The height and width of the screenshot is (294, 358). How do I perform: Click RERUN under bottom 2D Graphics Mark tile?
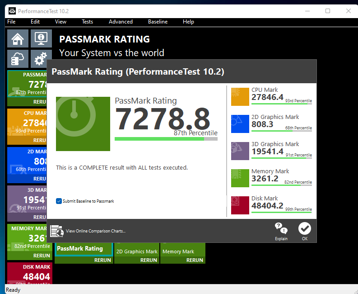137,260
